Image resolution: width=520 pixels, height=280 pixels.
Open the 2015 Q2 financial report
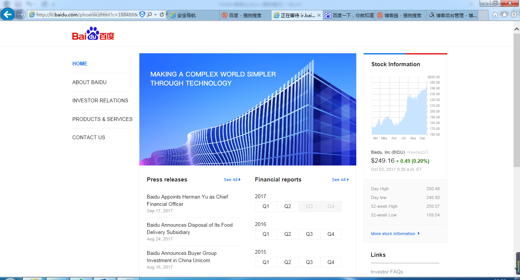pos(287,262)
